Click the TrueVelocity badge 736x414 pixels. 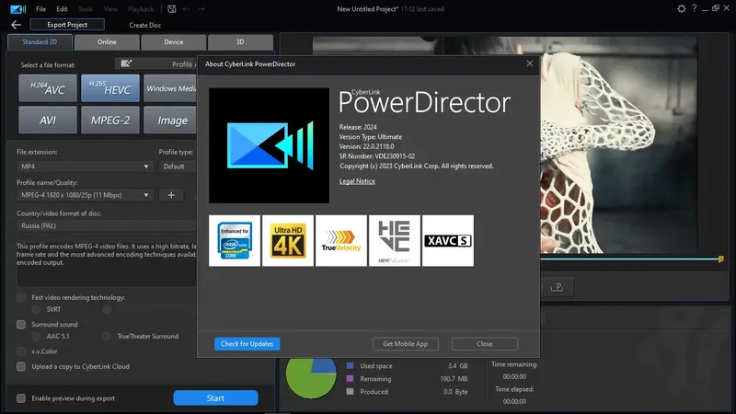point(341,241)
